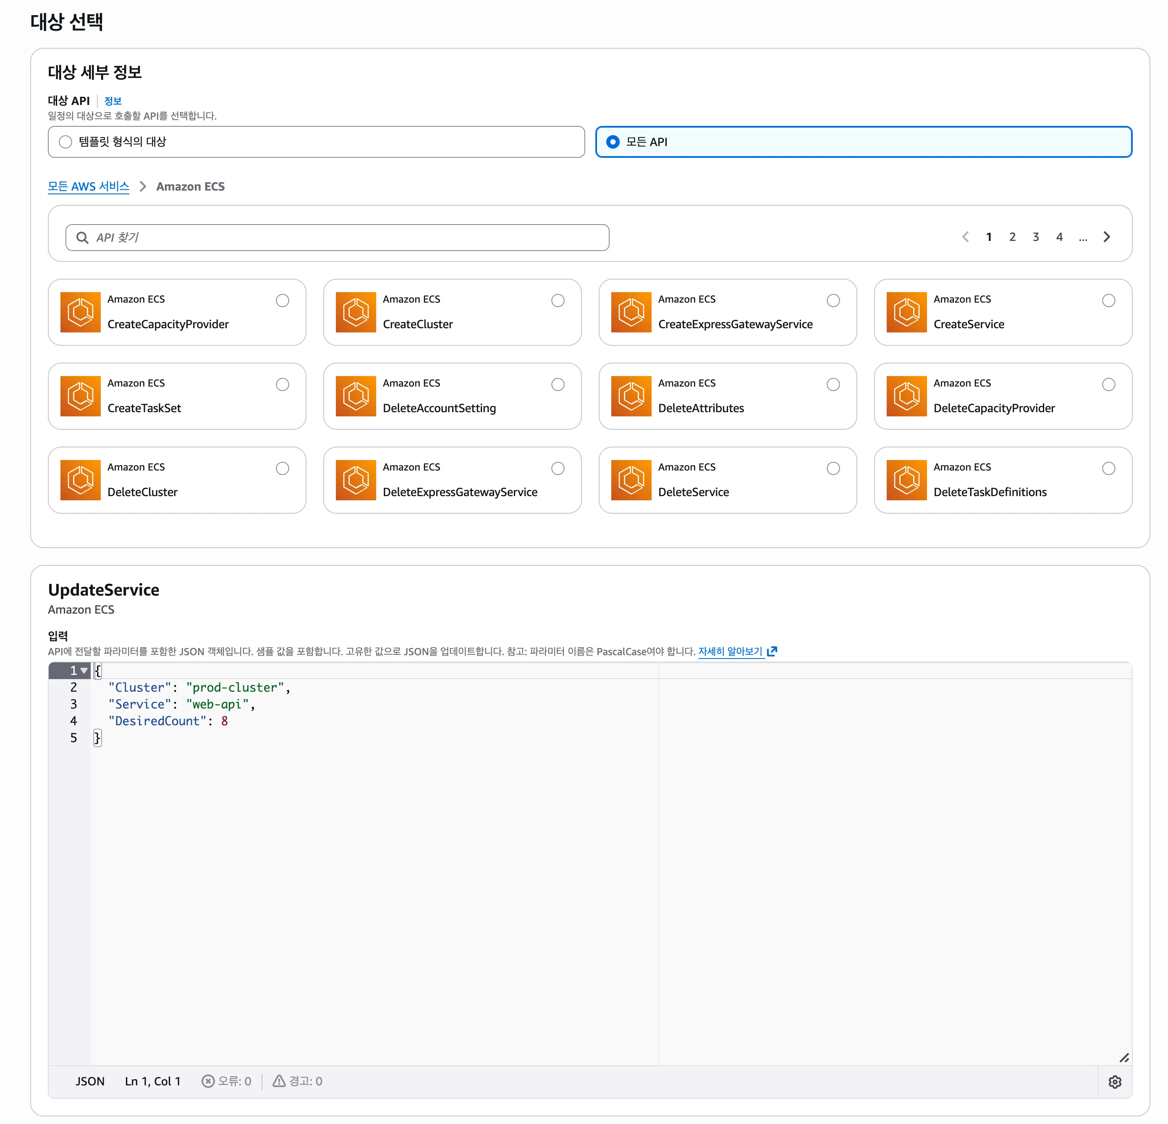Go to next page of APIs
1168x1124 pixels.
pyautogui.click(x=1107, y=236)
